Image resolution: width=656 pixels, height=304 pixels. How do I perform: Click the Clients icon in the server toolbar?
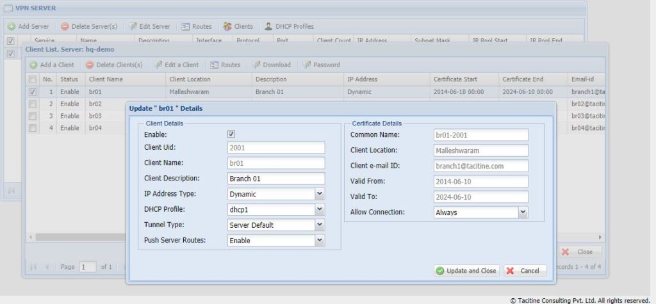point(227,27)
